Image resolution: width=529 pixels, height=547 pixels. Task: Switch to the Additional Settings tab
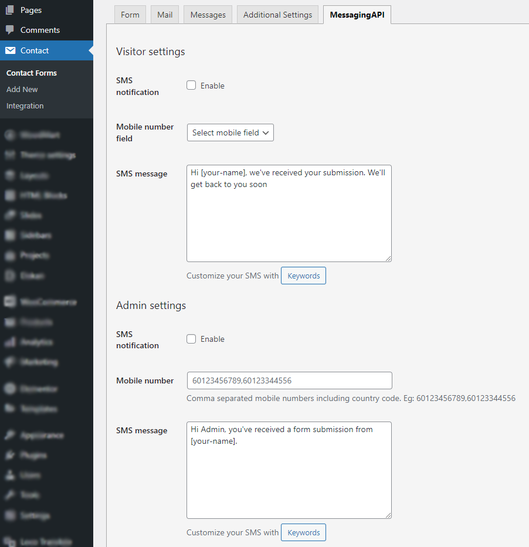tap(277, 15)
